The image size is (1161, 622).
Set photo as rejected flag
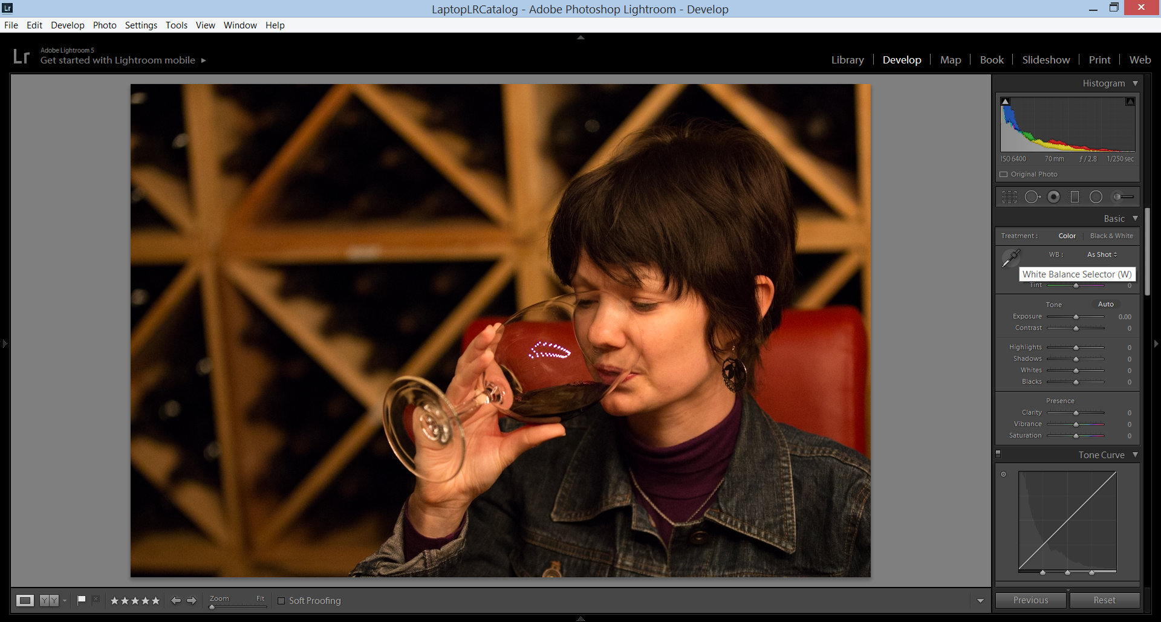(96, 600)
